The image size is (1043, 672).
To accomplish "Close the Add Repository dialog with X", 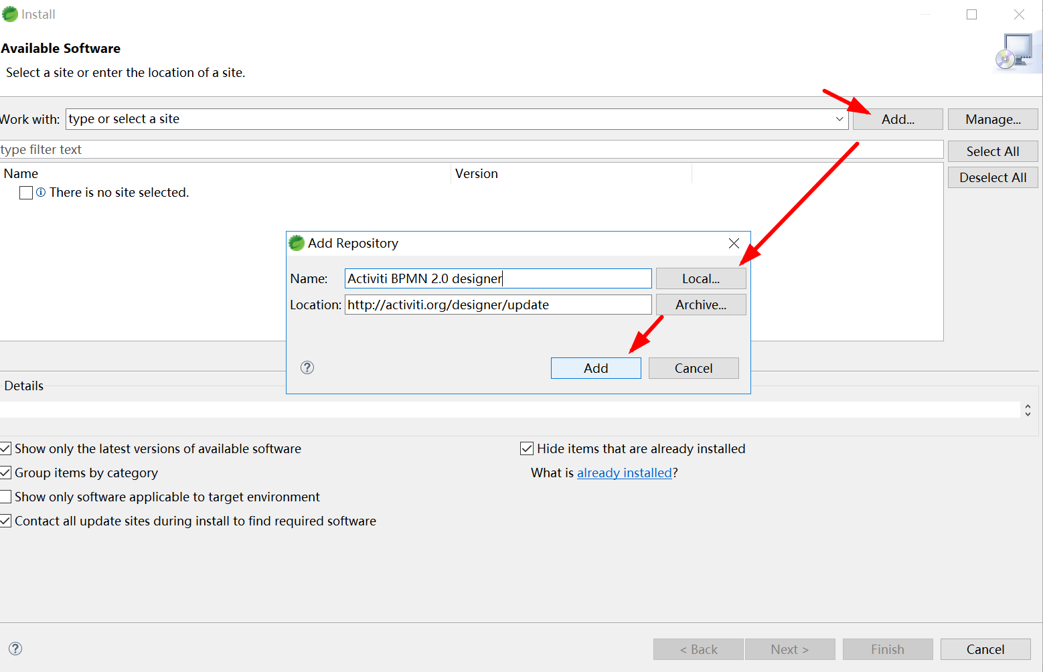I will click(x=734, y=244).
